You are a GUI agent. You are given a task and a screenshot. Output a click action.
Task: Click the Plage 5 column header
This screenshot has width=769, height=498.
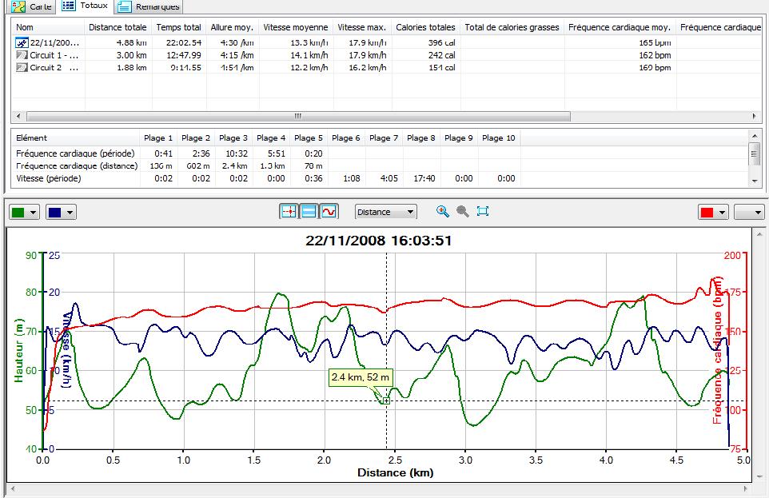click(x=309, y=137)
